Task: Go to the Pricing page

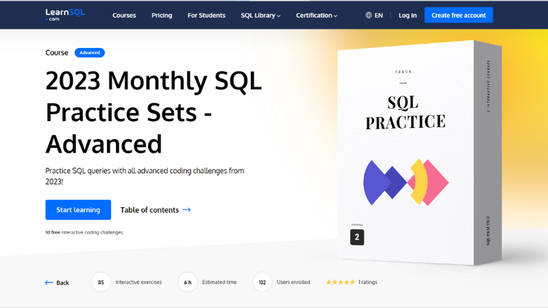Action: point(162,15)
